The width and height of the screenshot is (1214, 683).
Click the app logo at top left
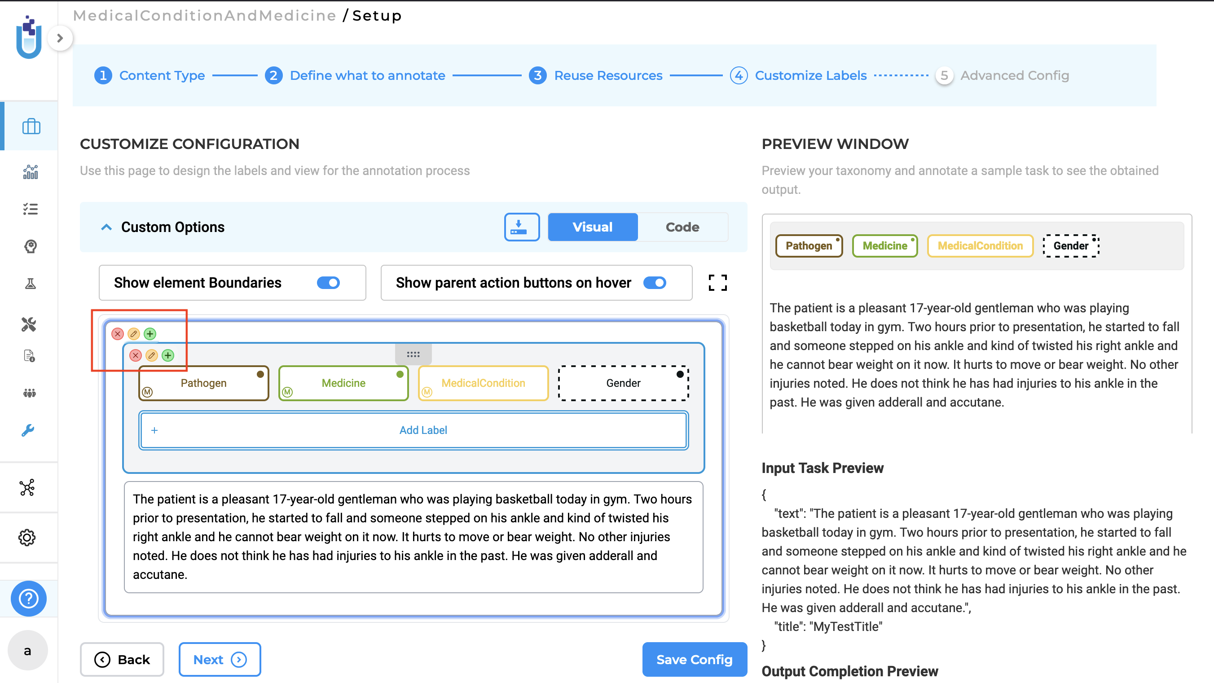click(29, 37)
